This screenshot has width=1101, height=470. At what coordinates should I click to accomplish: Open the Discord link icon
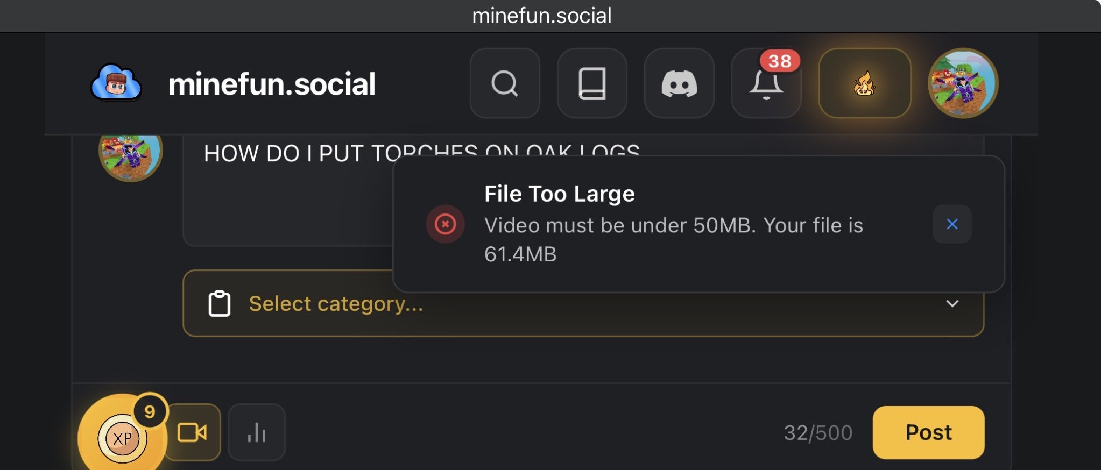tap(679, 83)
